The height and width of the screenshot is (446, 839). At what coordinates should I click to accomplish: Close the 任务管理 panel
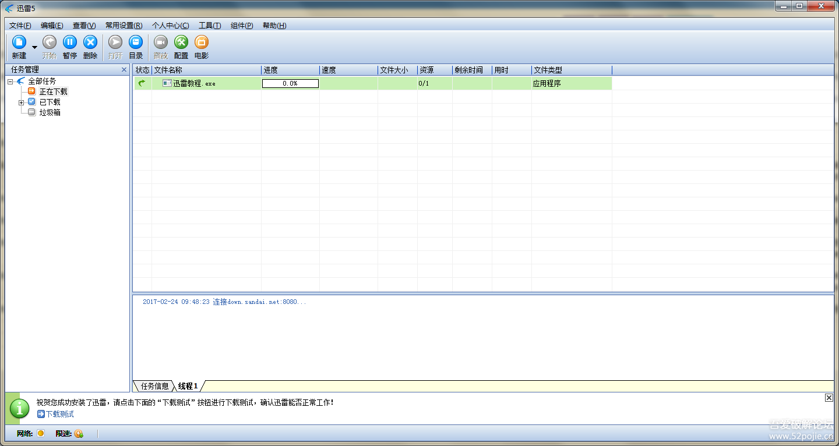[124, 70]
